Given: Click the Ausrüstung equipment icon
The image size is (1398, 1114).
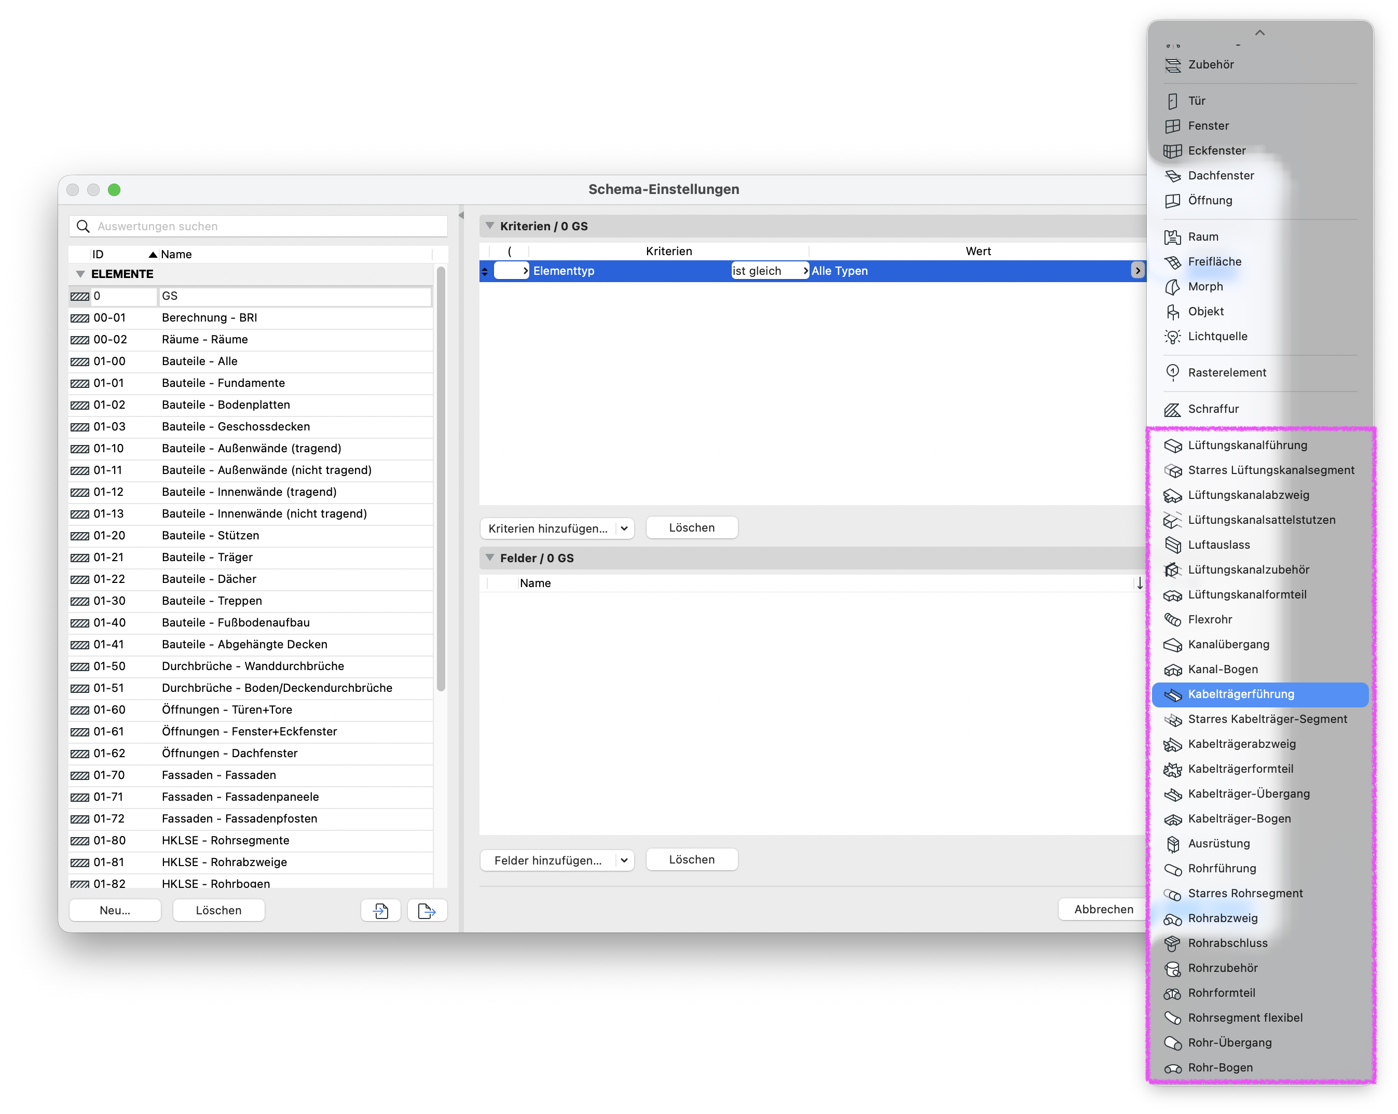Looking at the screenshot, I should point(1172,844).
